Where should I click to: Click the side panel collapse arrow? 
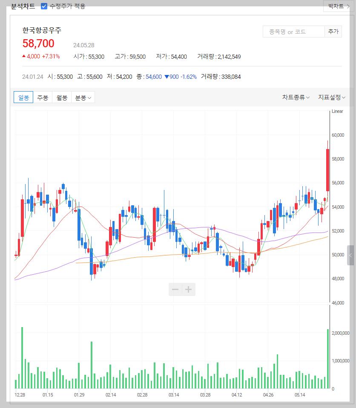pyautogui.click(x=350, y=255)
